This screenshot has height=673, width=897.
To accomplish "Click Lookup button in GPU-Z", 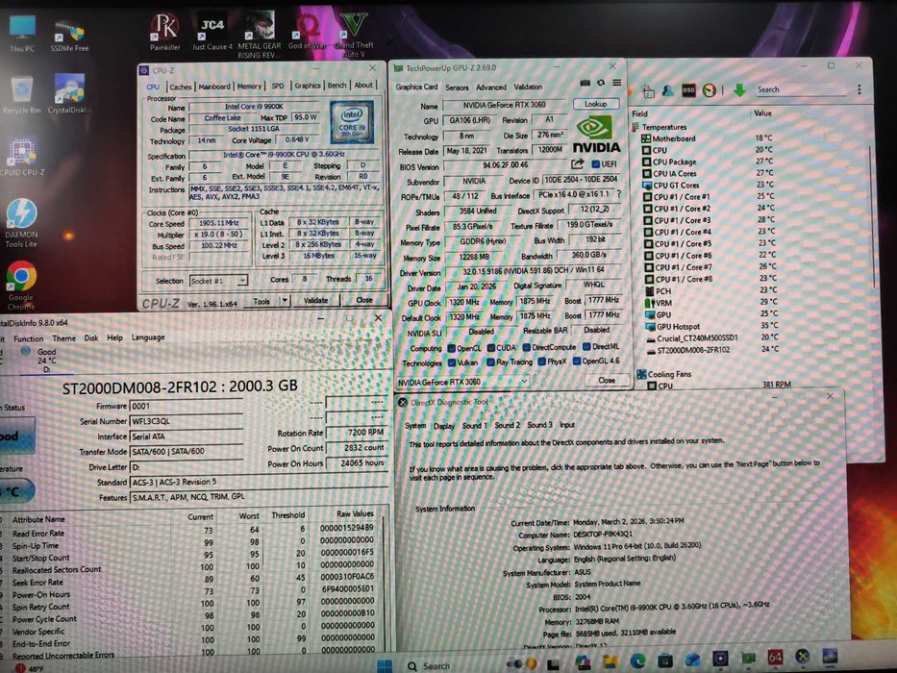I will pyautogui.click(x=595, y=104).
